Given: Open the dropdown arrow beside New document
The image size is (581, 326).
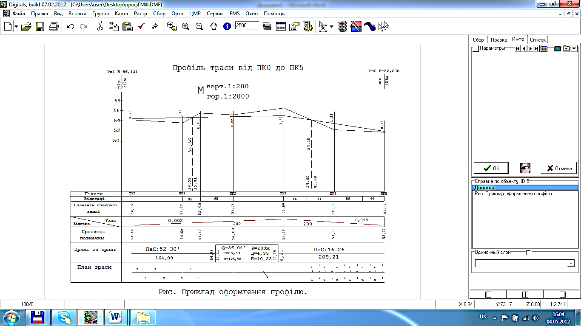Looking at the screenshot, I should tap(16, 26).
